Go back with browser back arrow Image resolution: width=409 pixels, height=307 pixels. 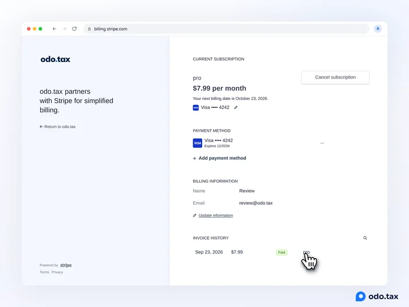pyautogui.click(x=55, y=29)
